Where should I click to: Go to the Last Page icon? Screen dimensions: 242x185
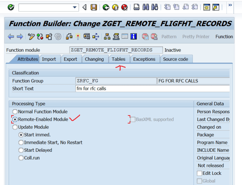(x=195, y=7)
